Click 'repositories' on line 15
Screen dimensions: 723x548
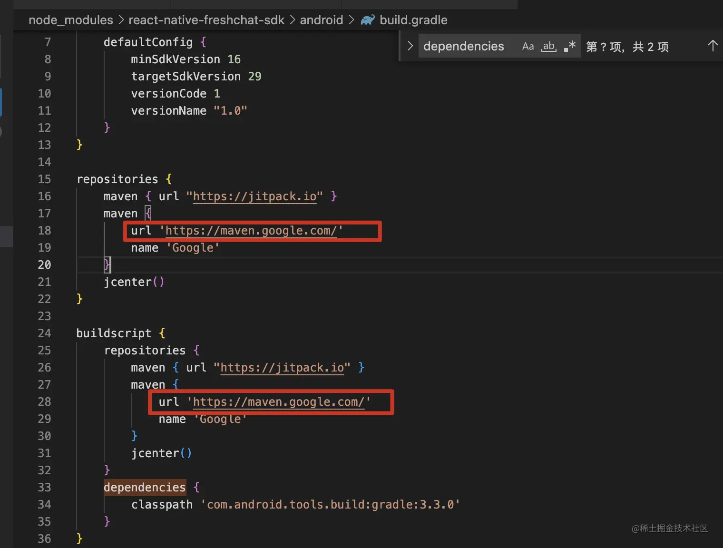point(117,179)
